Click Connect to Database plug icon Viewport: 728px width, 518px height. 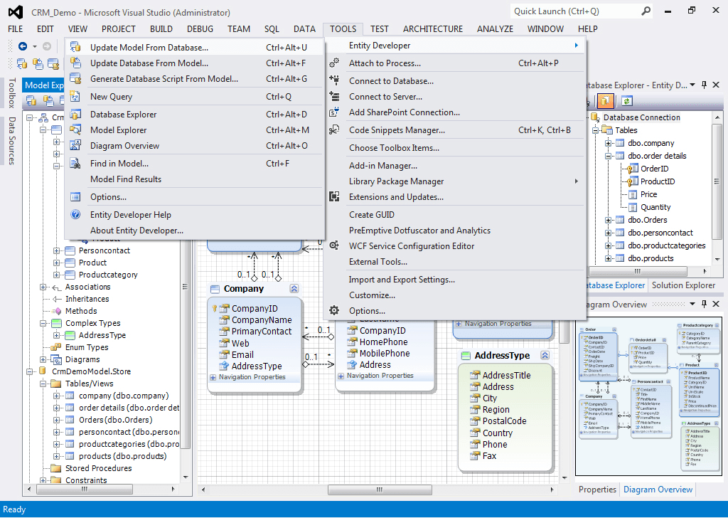coord(334,80)
